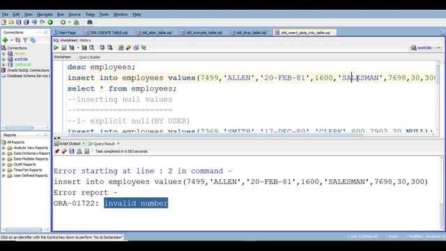Expand Data Modeler Reports folder
446x251 pixels.
point(3,159)
